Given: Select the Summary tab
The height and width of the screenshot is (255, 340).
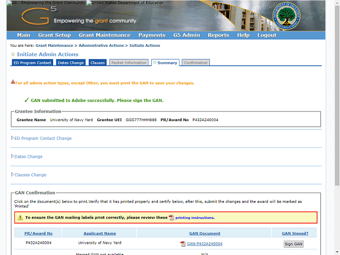Looking at the screenshot, I should tap(165, 63).
